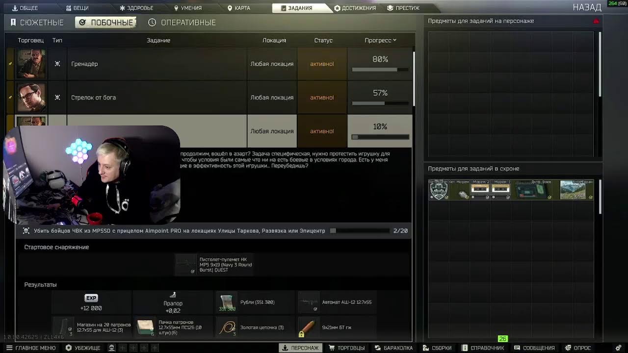Switch to the Карта tab
Image resolution: width=628 pixels, height=353 pixels.
click(238, 8)
